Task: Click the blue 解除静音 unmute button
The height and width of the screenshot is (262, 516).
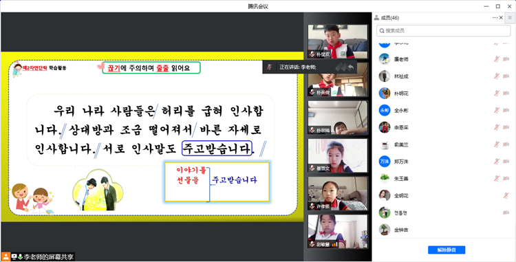Action: tap(447, 250)
